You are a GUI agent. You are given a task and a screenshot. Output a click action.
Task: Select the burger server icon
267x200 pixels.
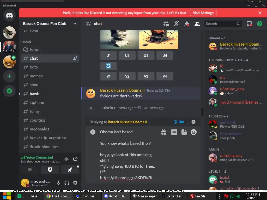[9, 61]
